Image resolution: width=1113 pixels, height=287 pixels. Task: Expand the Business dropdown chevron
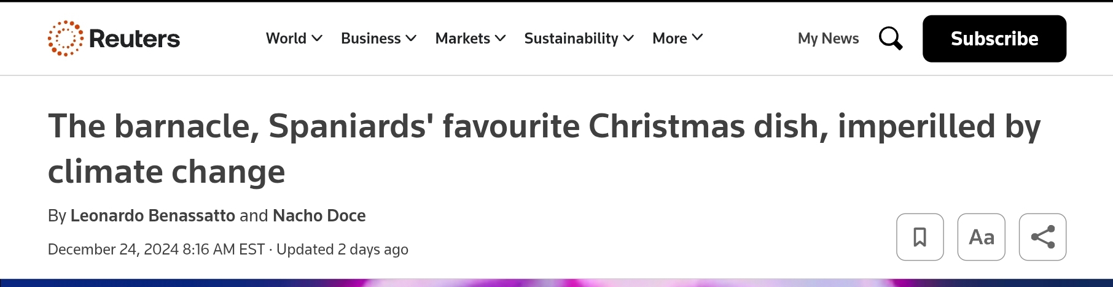(x=412, y=38)
